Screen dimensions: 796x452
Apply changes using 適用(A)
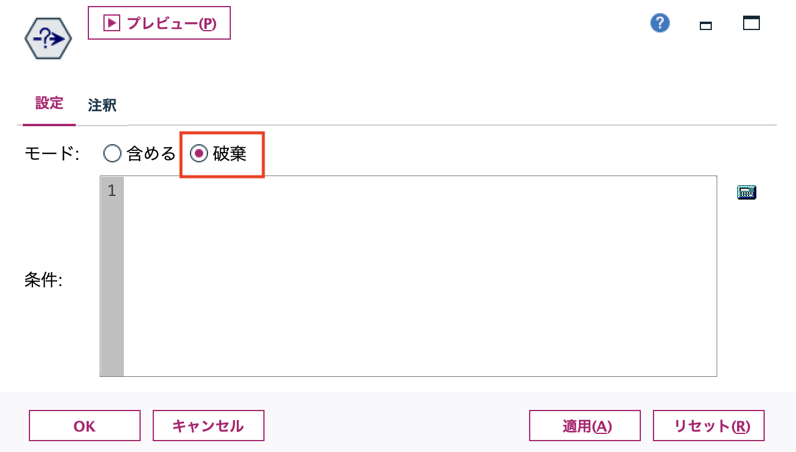[x=584, y=426]
